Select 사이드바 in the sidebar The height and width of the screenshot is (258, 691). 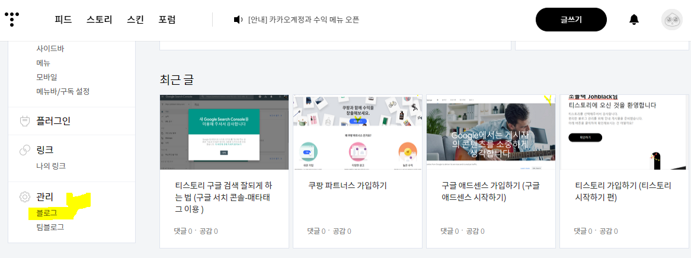click(50, 49)
